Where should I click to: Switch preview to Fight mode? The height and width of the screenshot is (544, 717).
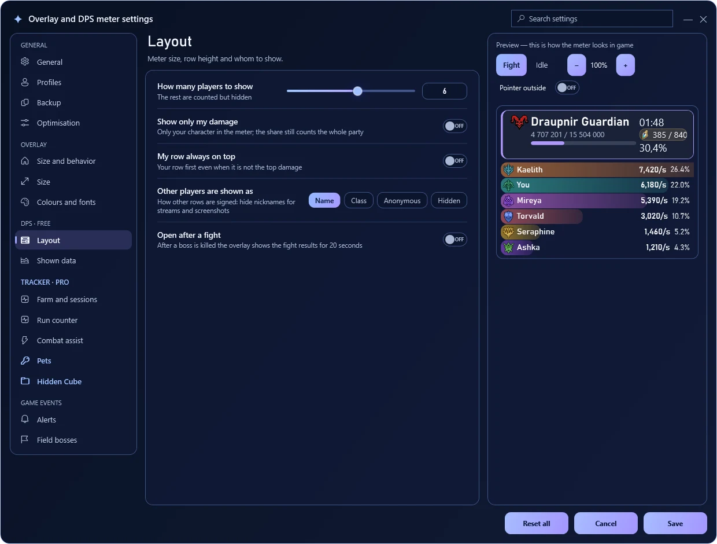511,65
